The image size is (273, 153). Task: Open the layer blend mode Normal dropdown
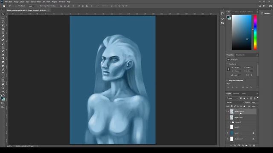(x=235, y=102)
